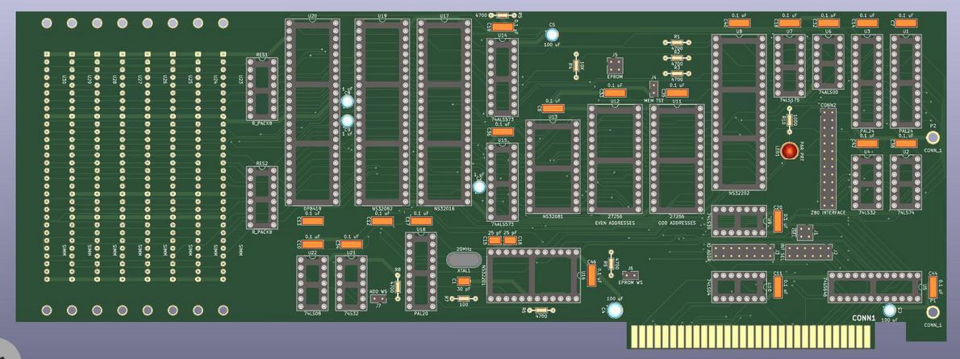Click the NS32081 socket U13
This screenshot has height=359, width=960.
point(553,166)
